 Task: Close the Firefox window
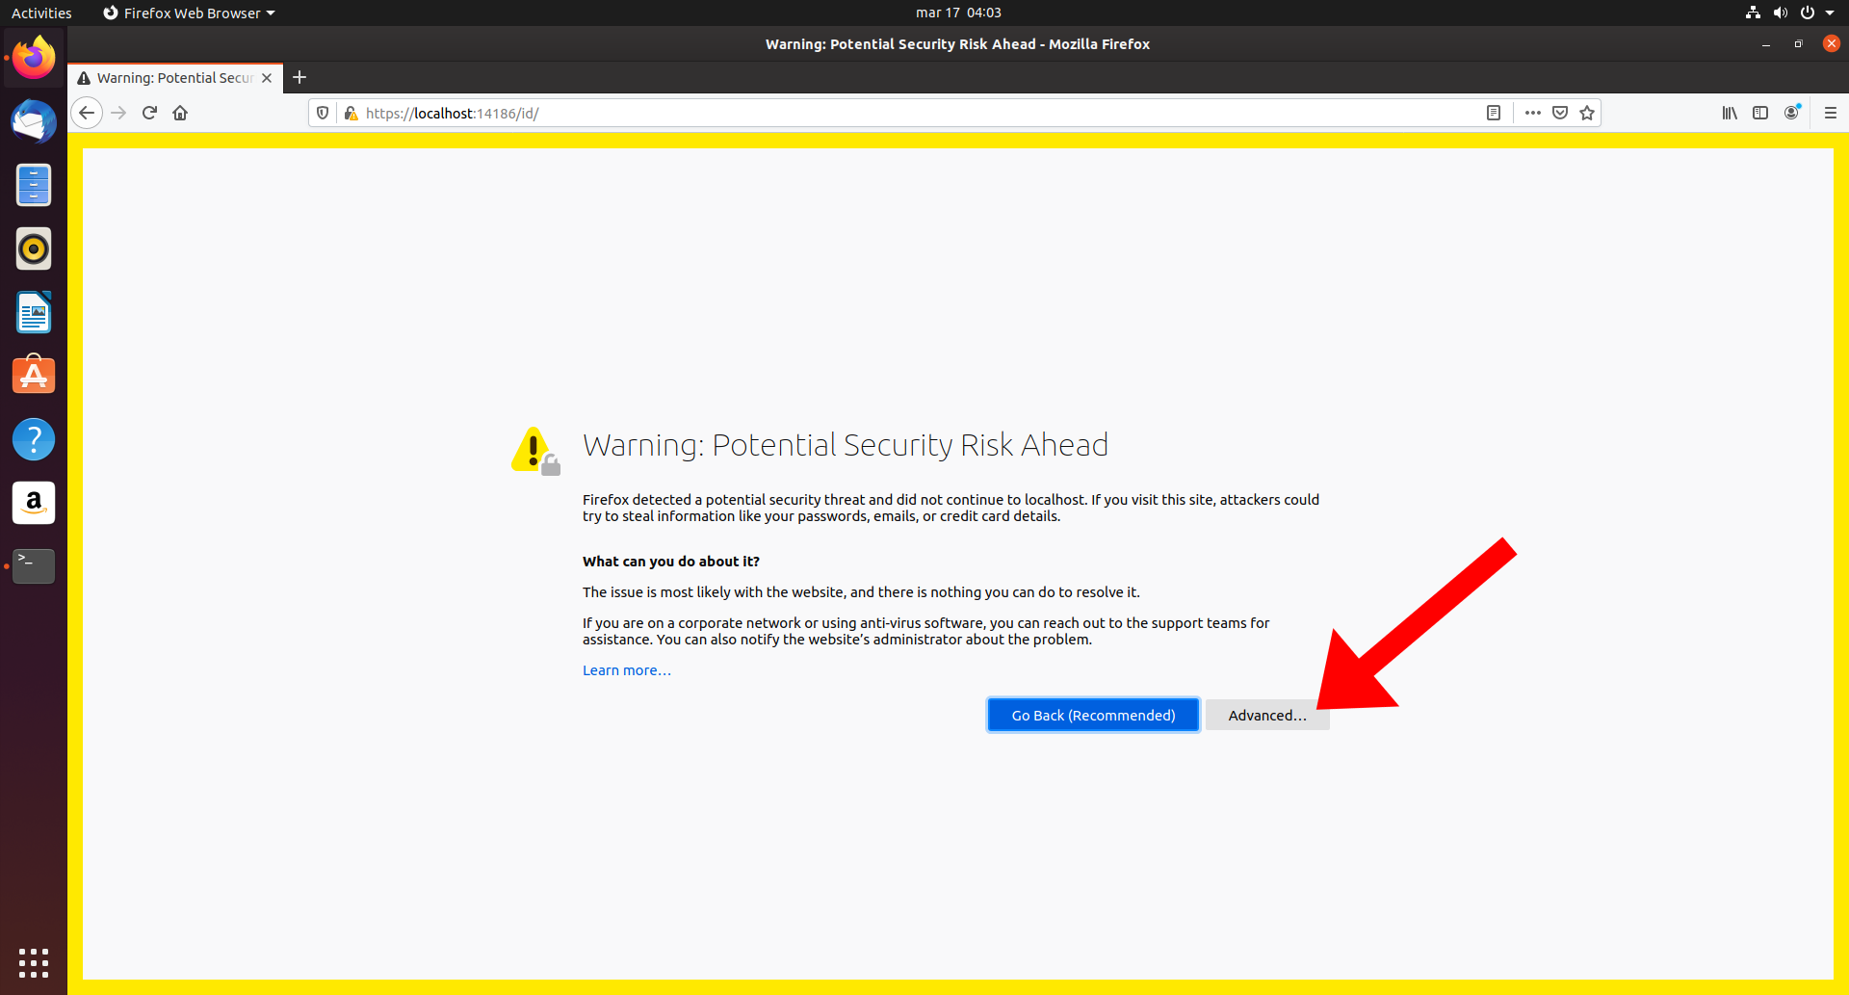coord(1831,43)
